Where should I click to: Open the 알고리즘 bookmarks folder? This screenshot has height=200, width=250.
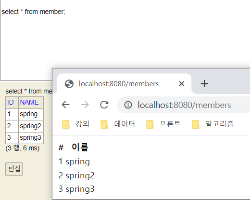[212, 124]
